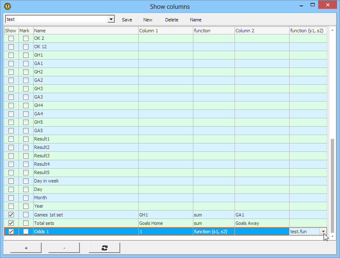Click the Column 1 header
The width and height of the screenshot is (340, 258).
[x=166, y=31]
